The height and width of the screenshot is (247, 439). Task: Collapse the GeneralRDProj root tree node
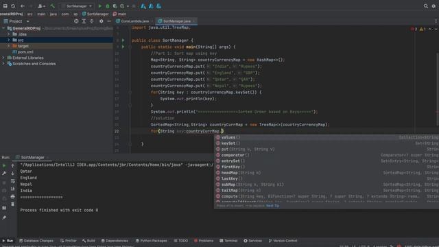[3, 28]
